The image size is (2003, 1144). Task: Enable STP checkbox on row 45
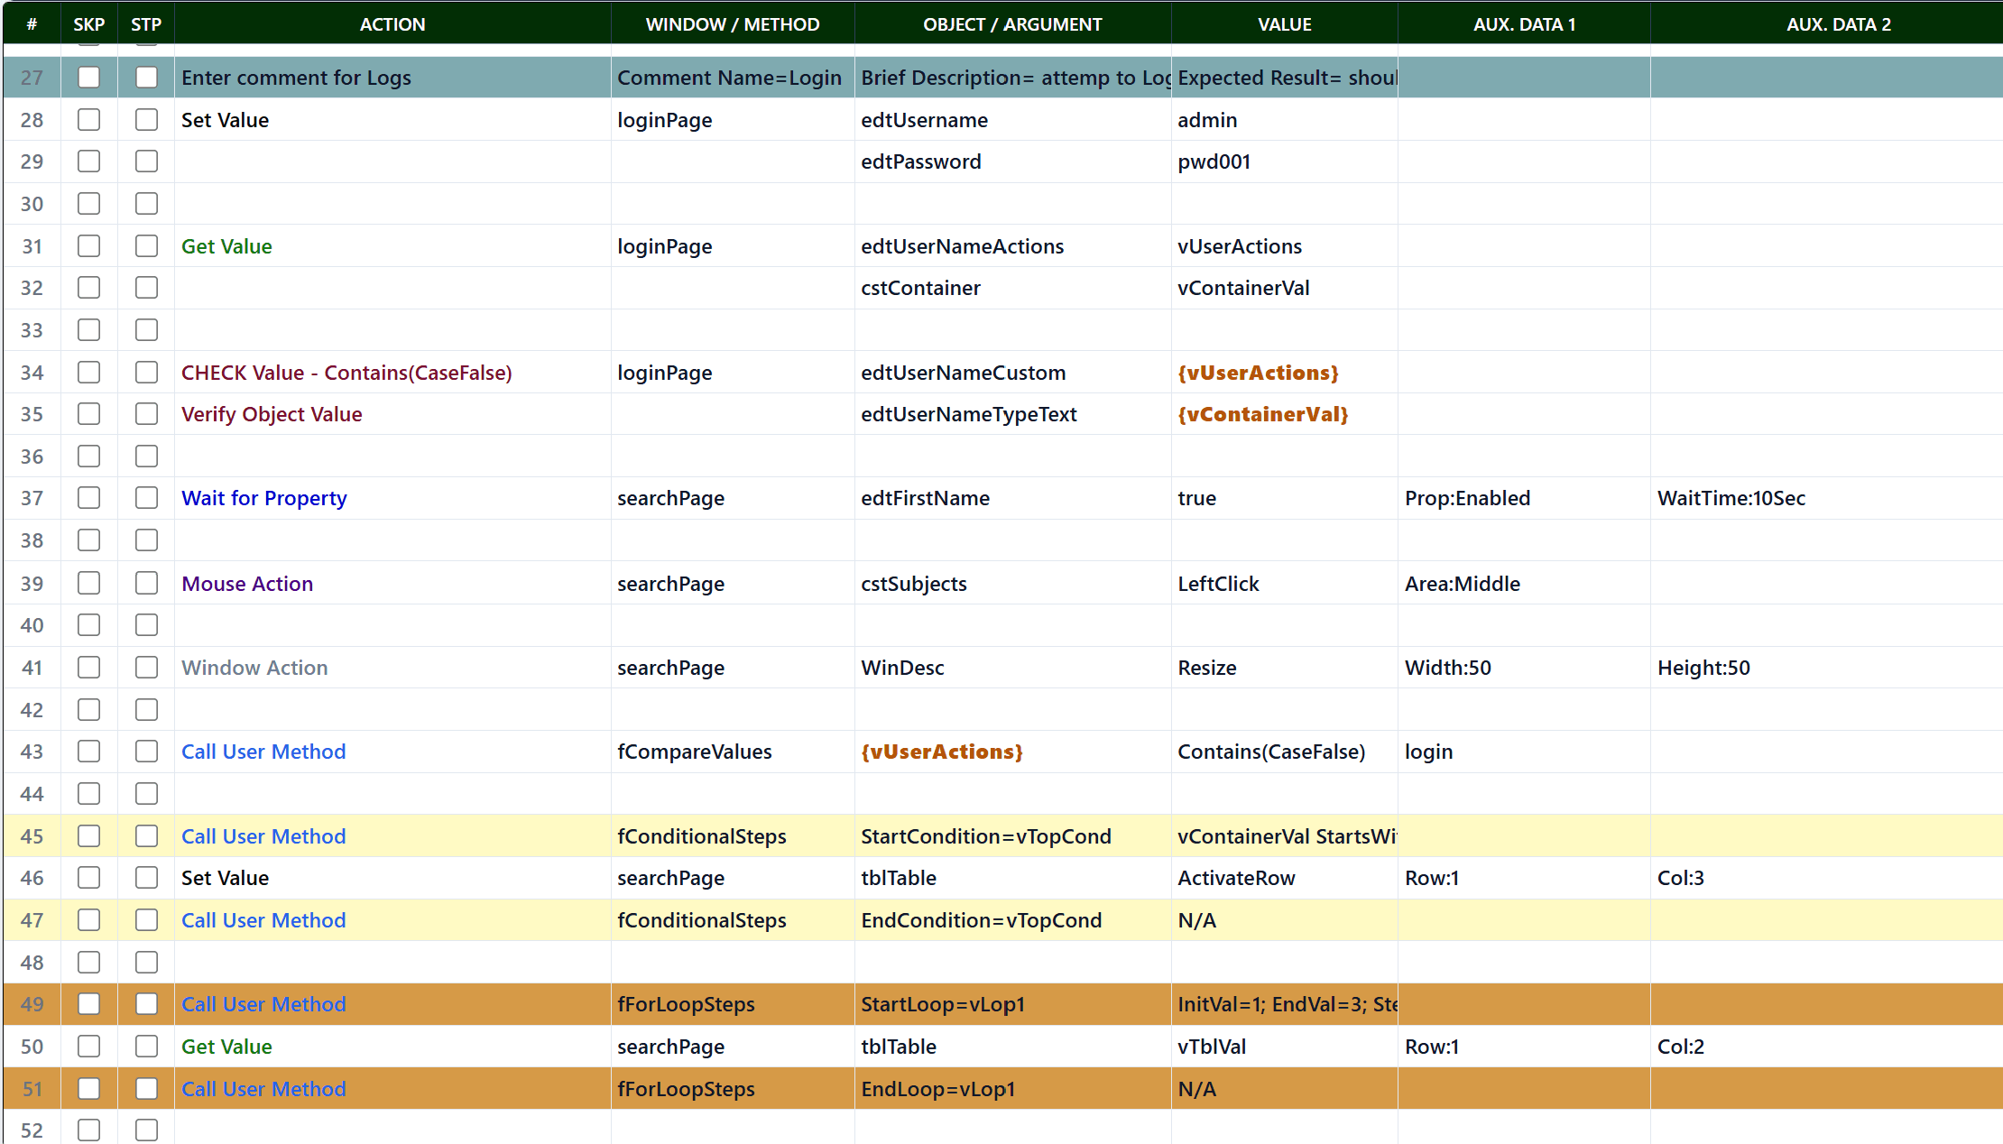[x=146, y=835]
